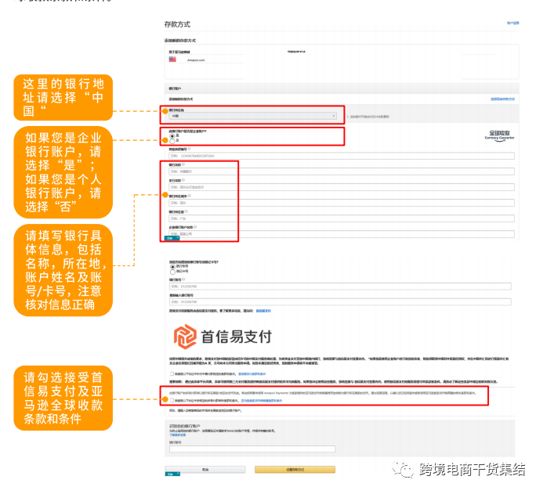
Task: Click the enterprise bank account name field
Action: tap(342, 234)
